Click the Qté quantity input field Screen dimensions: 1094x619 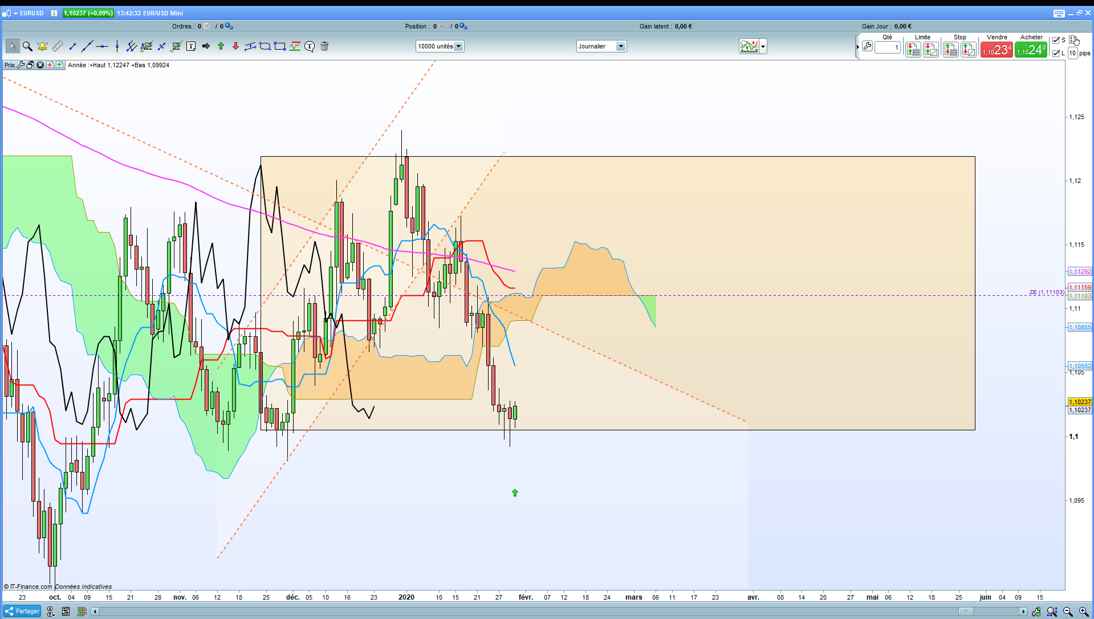click(888, 47)
